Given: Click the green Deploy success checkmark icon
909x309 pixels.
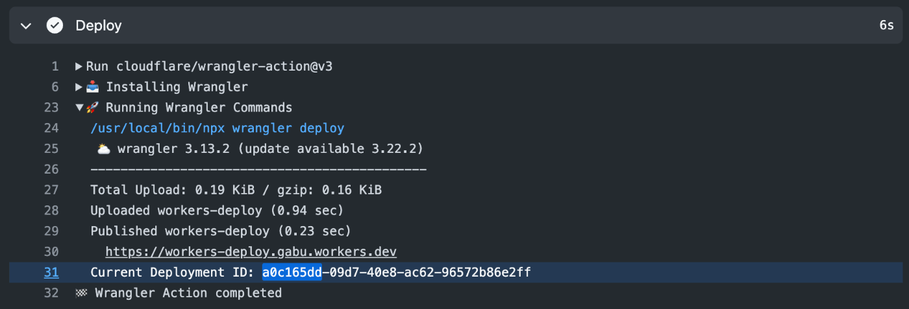Looking at the screenshot, I should coord(55,26).
